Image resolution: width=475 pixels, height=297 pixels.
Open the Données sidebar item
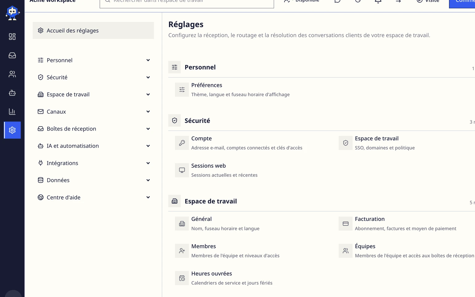tap(93, 180)
